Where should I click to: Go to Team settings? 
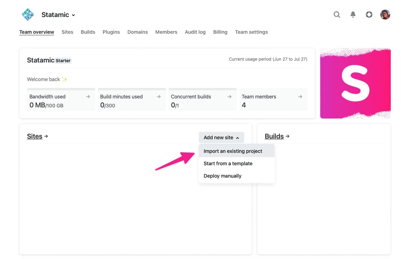click(251, 32)
